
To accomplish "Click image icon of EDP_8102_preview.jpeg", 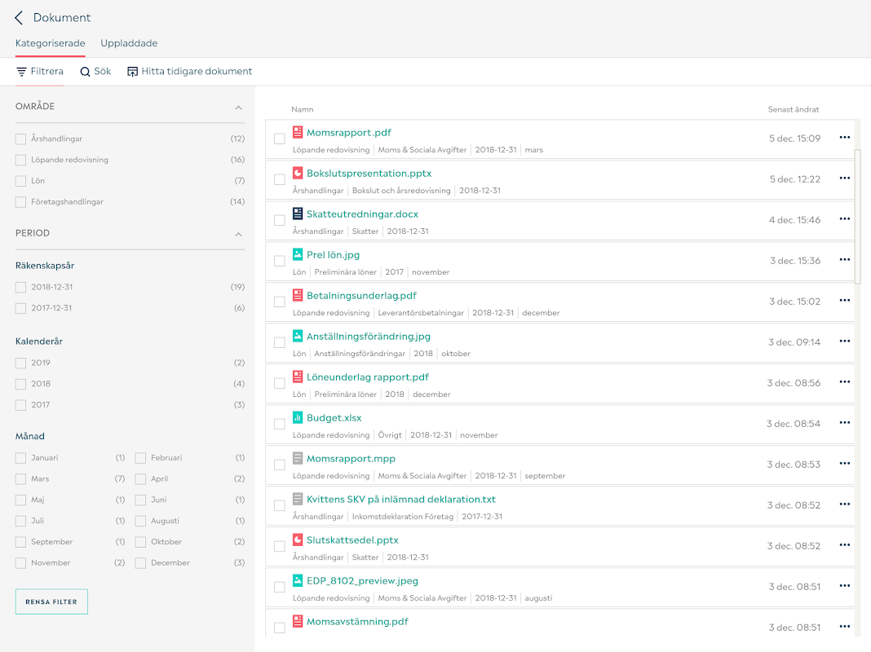I will (x=298, y=580).
